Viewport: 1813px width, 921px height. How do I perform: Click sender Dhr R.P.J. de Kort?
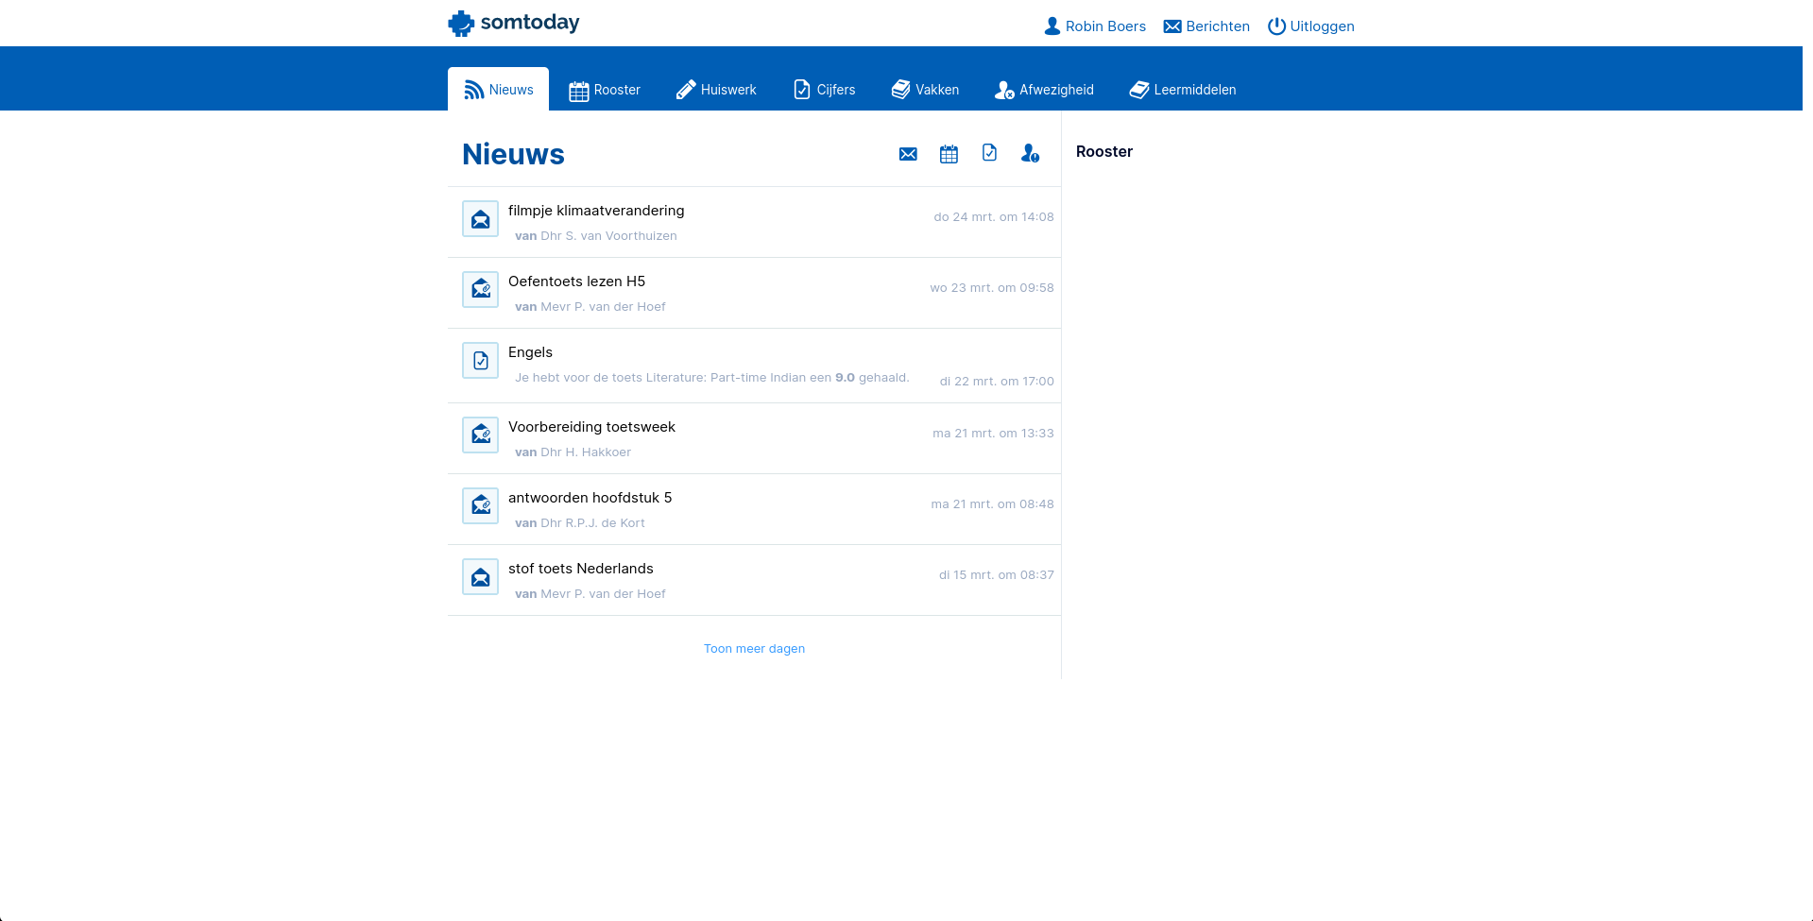[592, 523]
